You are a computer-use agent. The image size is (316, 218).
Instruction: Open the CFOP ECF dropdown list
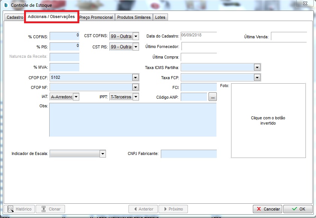pos(135,78)
